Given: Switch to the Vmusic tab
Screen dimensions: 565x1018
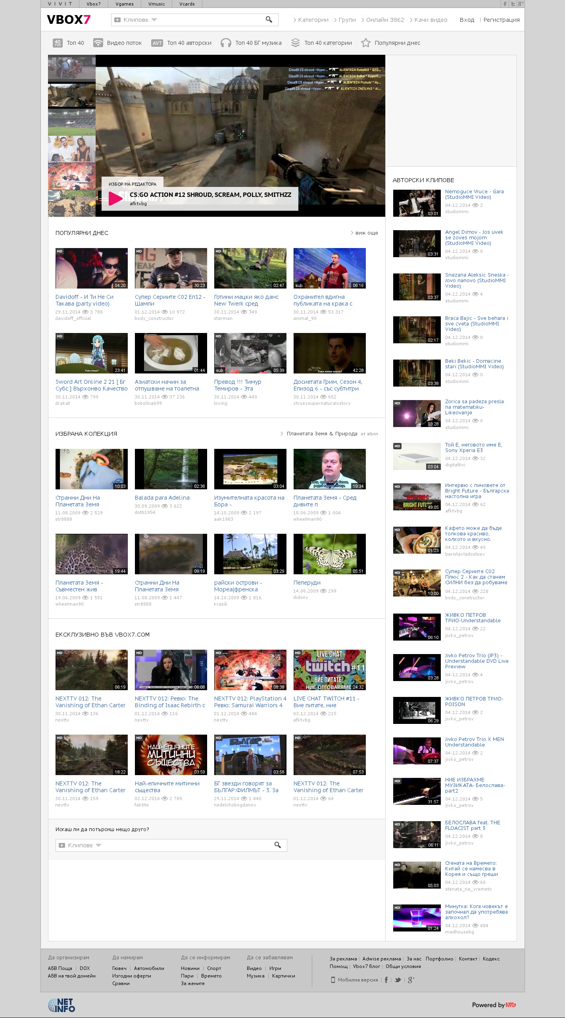Looking at the screenshot, I should coord(156,4).
